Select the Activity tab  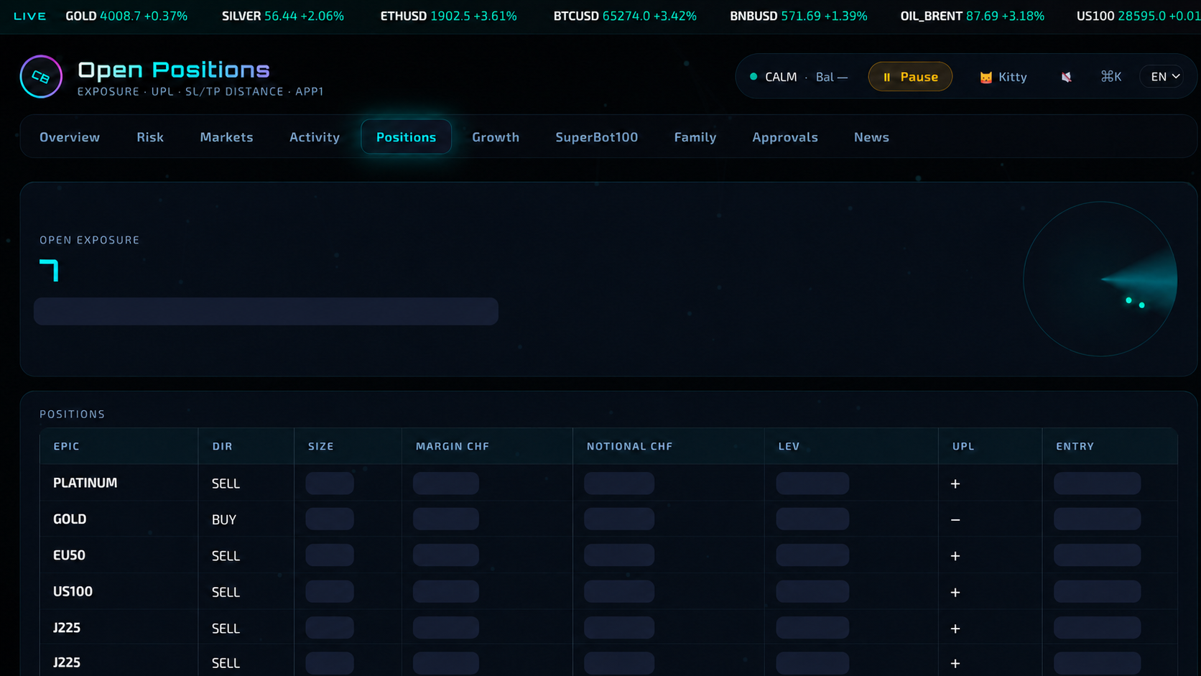(x=315, y=137)
